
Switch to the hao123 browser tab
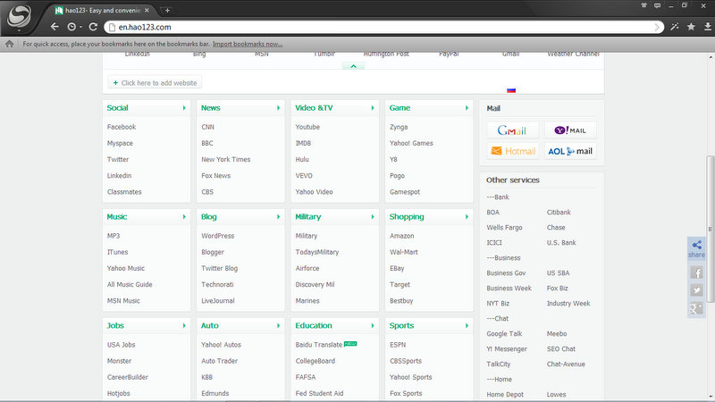coord(102,10)
